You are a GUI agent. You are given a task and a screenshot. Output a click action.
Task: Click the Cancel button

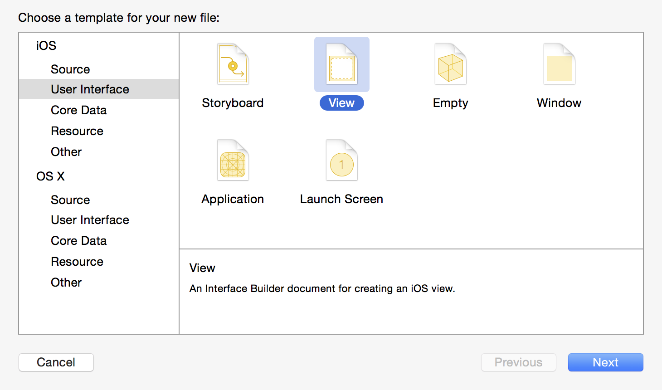[x=56, y=362]
